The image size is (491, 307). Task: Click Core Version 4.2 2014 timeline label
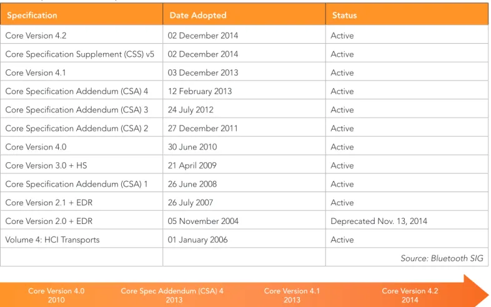tap(410, 295)
